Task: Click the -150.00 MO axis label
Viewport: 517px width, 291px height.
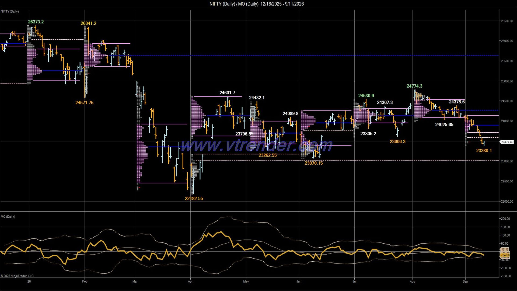Action: [505, 276]
